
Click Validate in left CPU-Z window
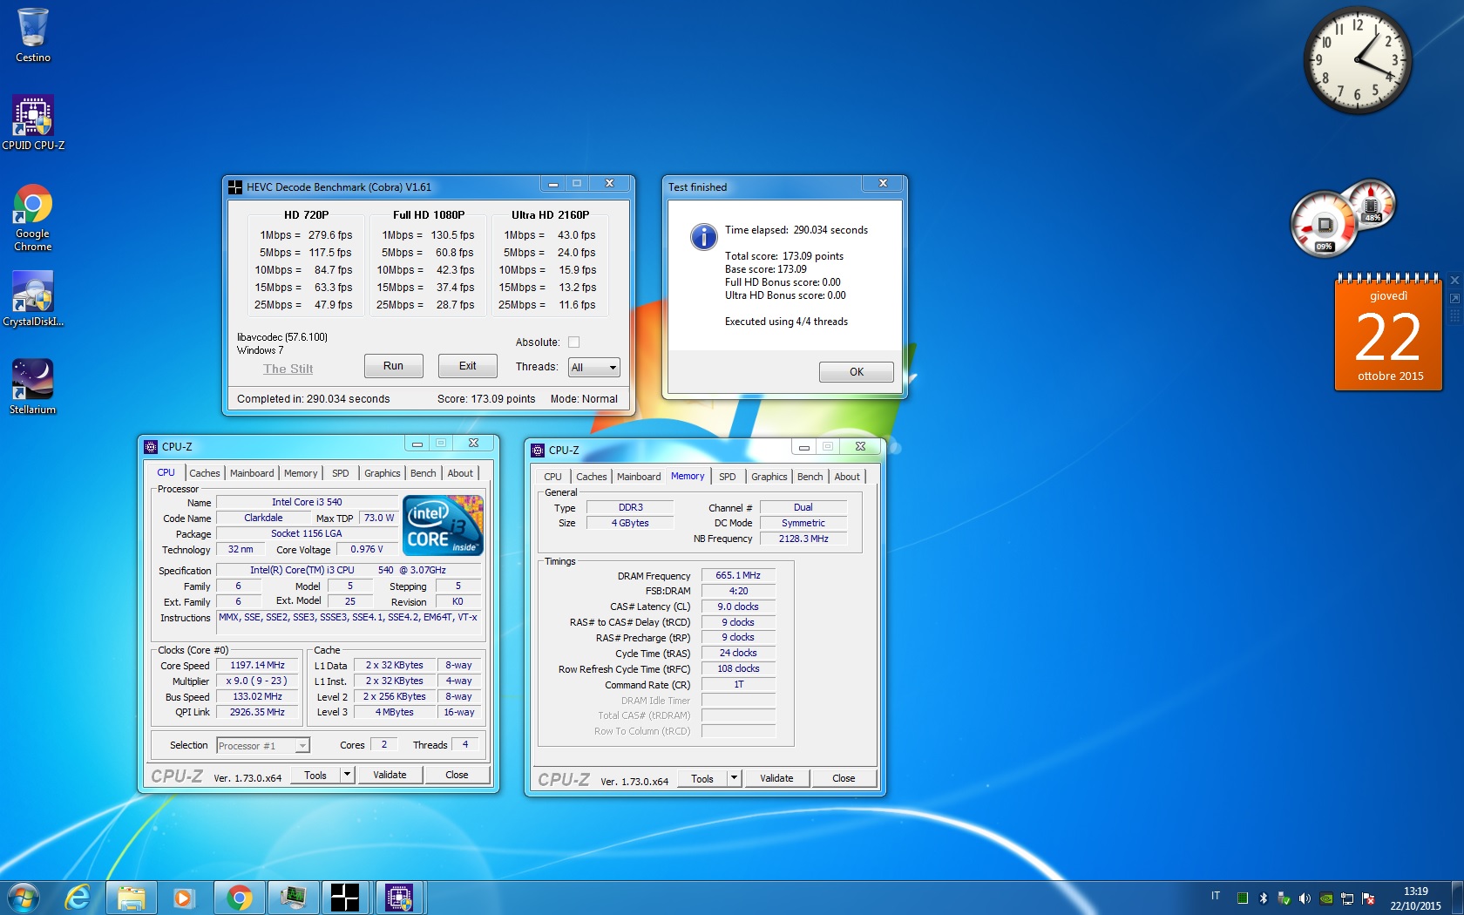[x=390, y=775]
